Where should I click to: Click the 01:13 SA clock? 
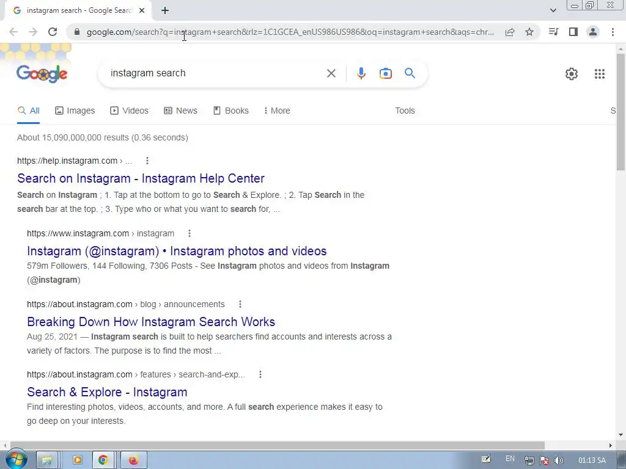(592, 460)
